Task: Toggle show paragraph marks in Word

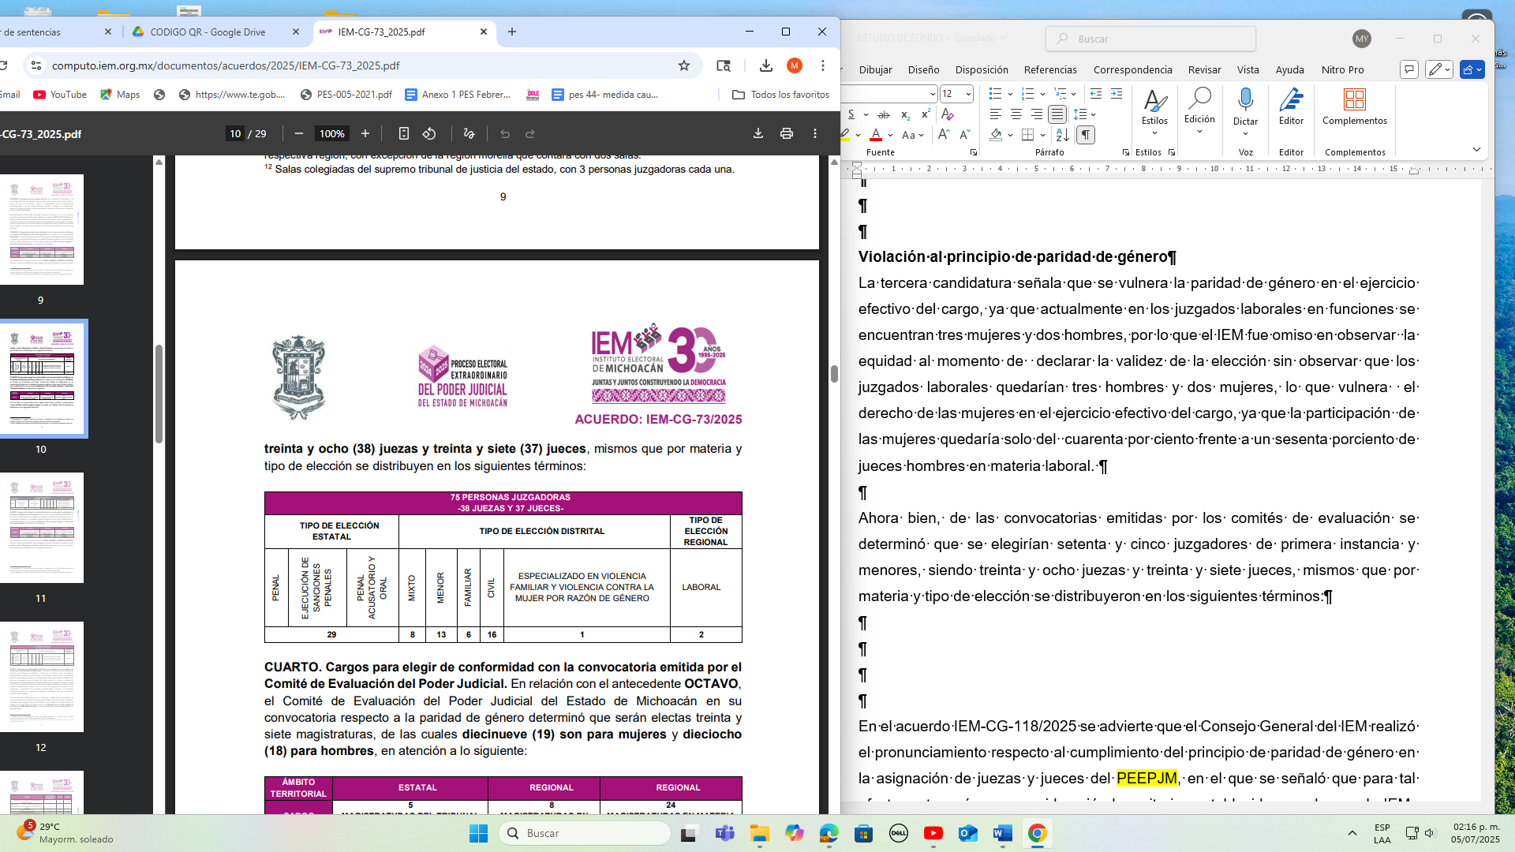Action: (x=1086, y=135)
